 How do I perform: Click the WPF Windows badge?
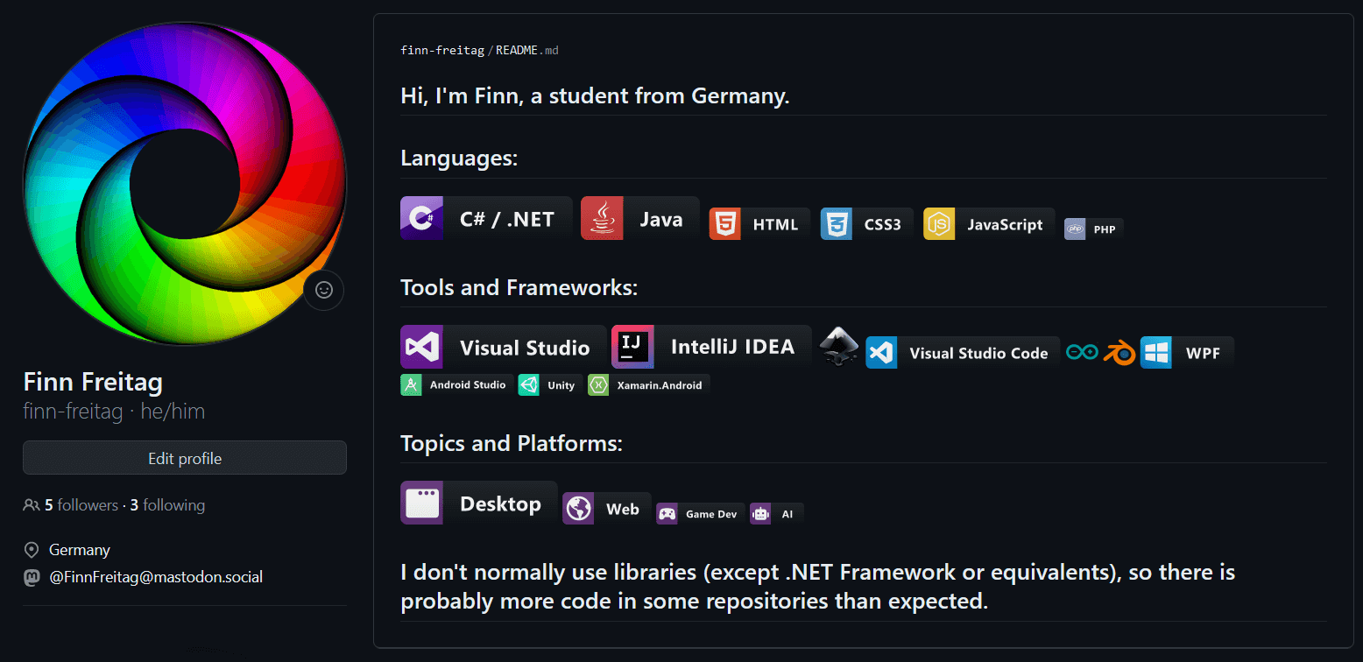(1187, 353)
